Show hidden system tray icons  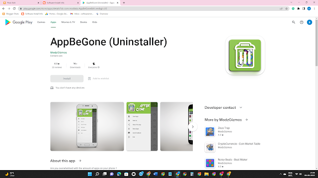point(281,174)
